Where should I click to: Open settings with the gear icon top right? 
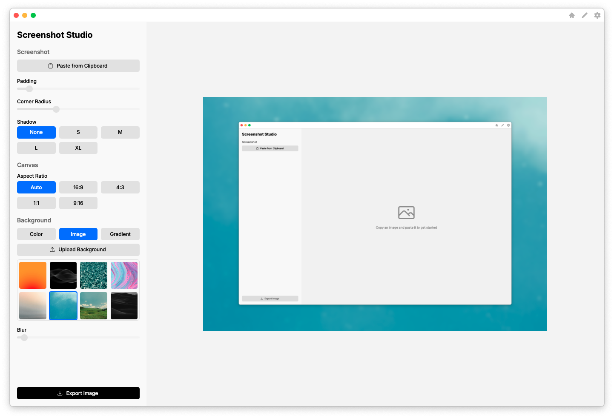(597, 15)
